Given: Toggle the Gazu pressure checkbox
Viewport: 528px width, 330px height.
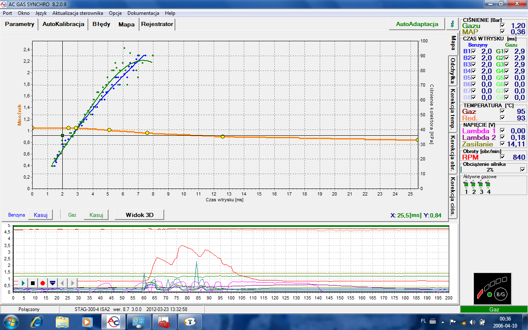Looking at the screenshot, I should coord(502,26).
